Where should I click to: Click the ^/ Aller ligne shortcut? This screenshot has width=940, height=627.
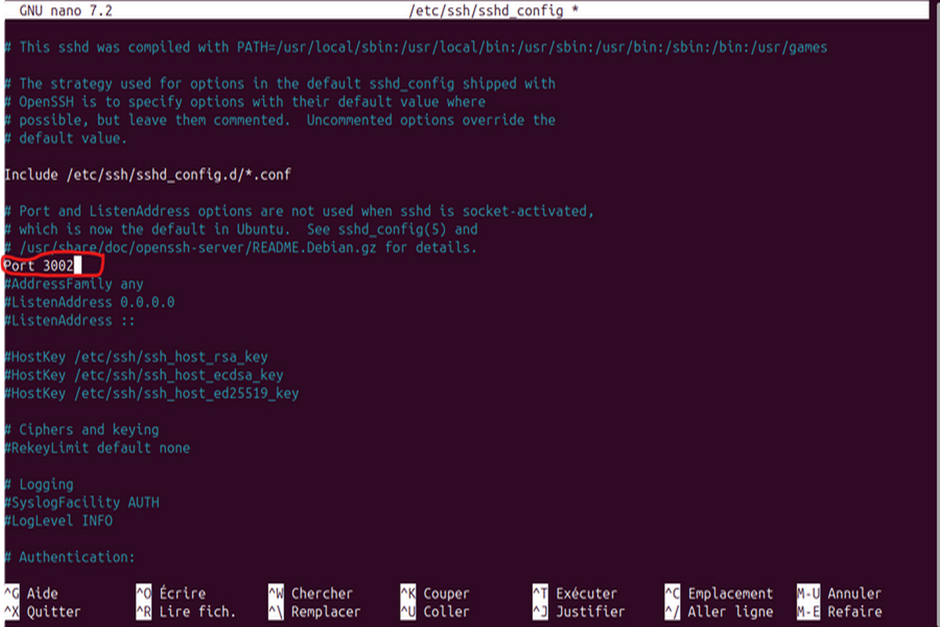click(x=719, y=611)
